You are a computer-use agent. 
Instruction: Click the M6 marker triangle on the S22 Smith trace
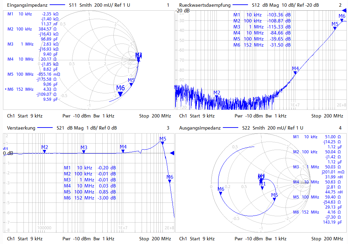click(x=220, y=193)
